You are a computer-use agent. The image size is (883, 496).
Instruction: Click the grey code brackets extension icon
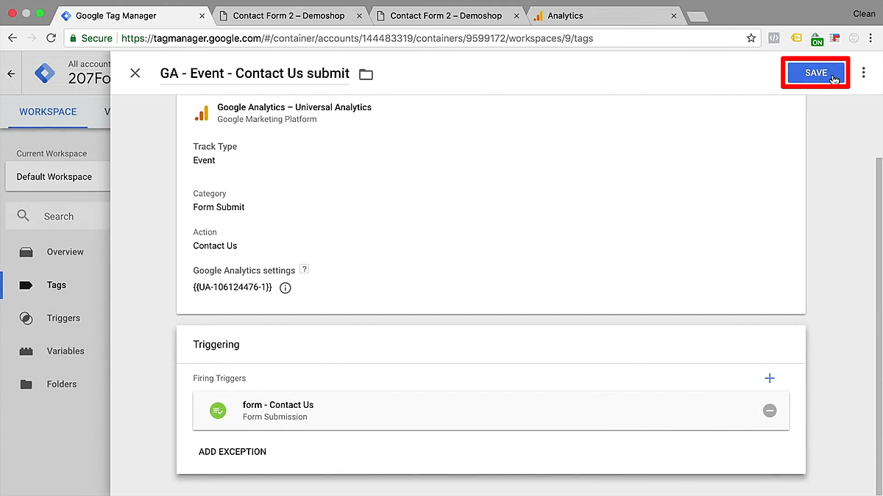coord(774,38)
